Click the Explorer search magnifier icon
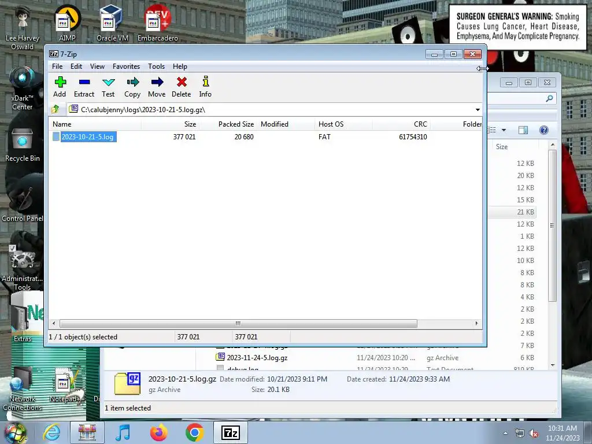Viewport: 592px width, 444px height. [549, 98]
